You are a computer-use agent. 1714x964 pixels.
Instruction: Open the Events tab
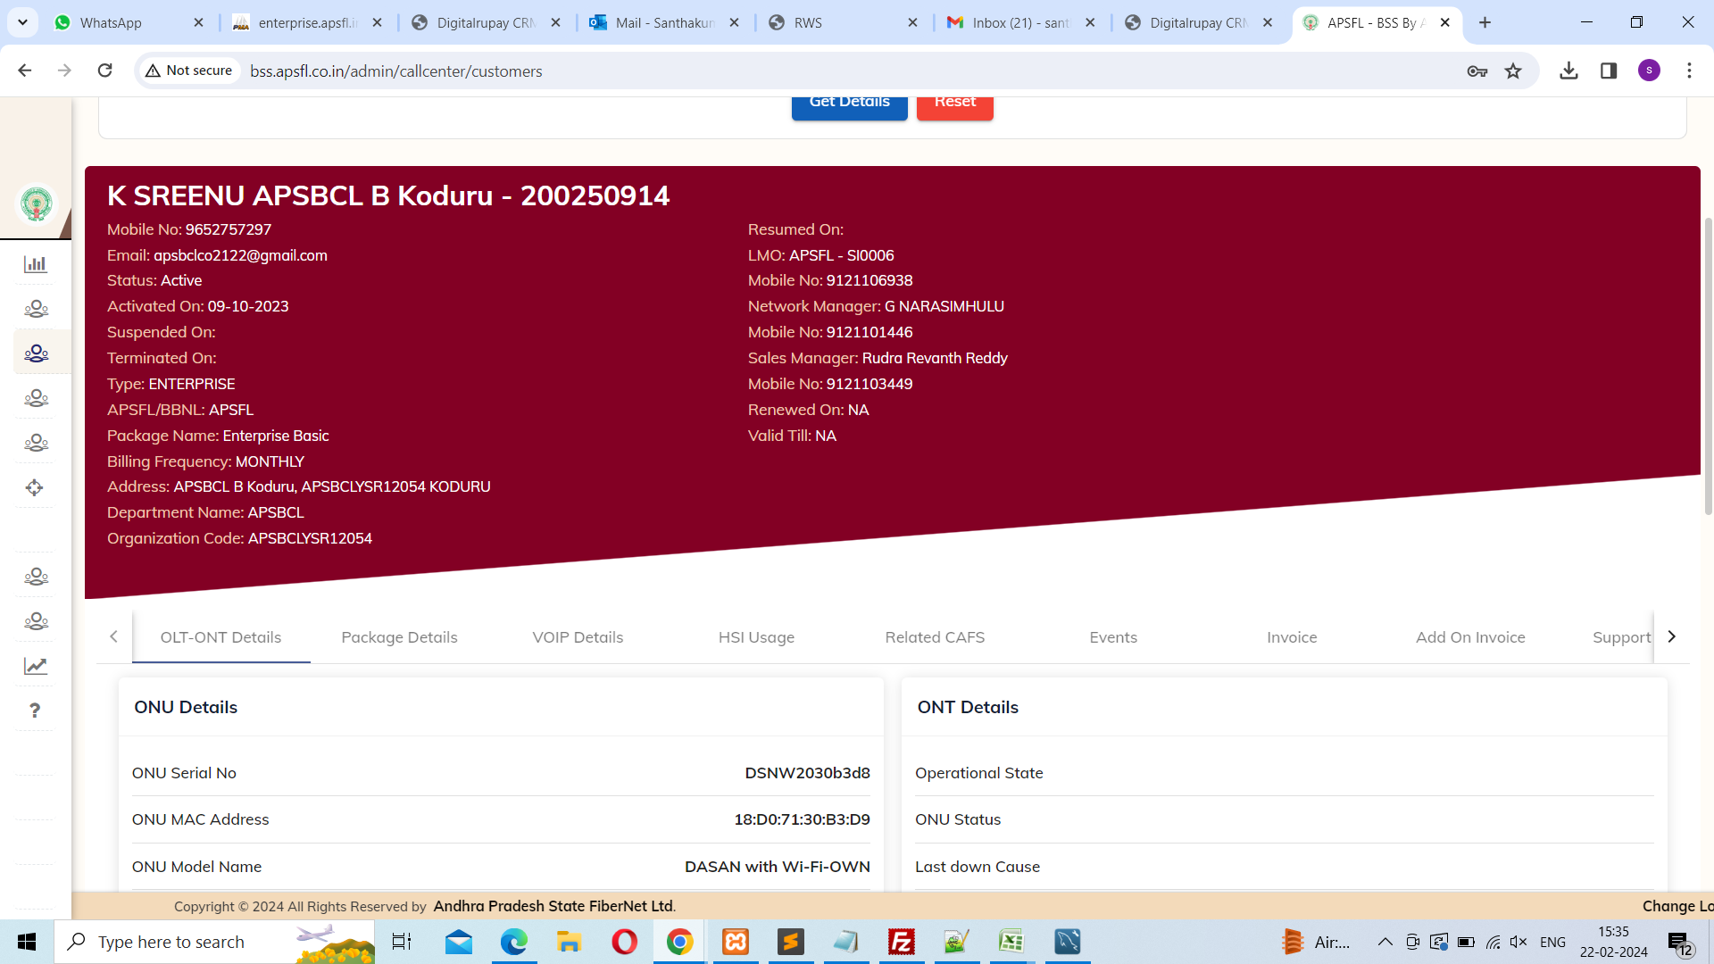1113,637
